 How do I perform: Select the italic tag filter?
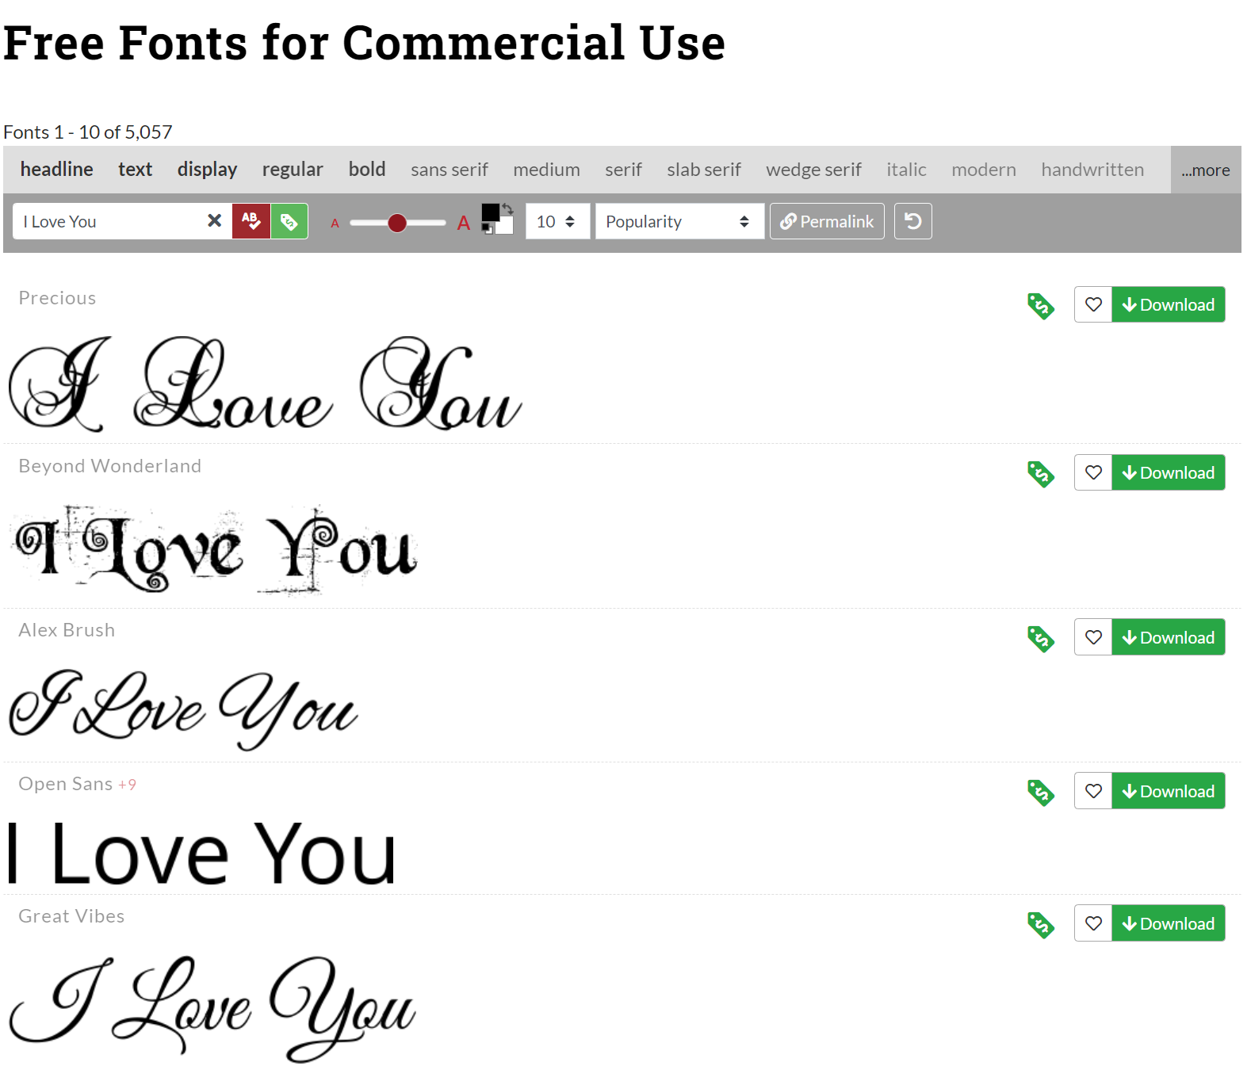tap(906, 170)
